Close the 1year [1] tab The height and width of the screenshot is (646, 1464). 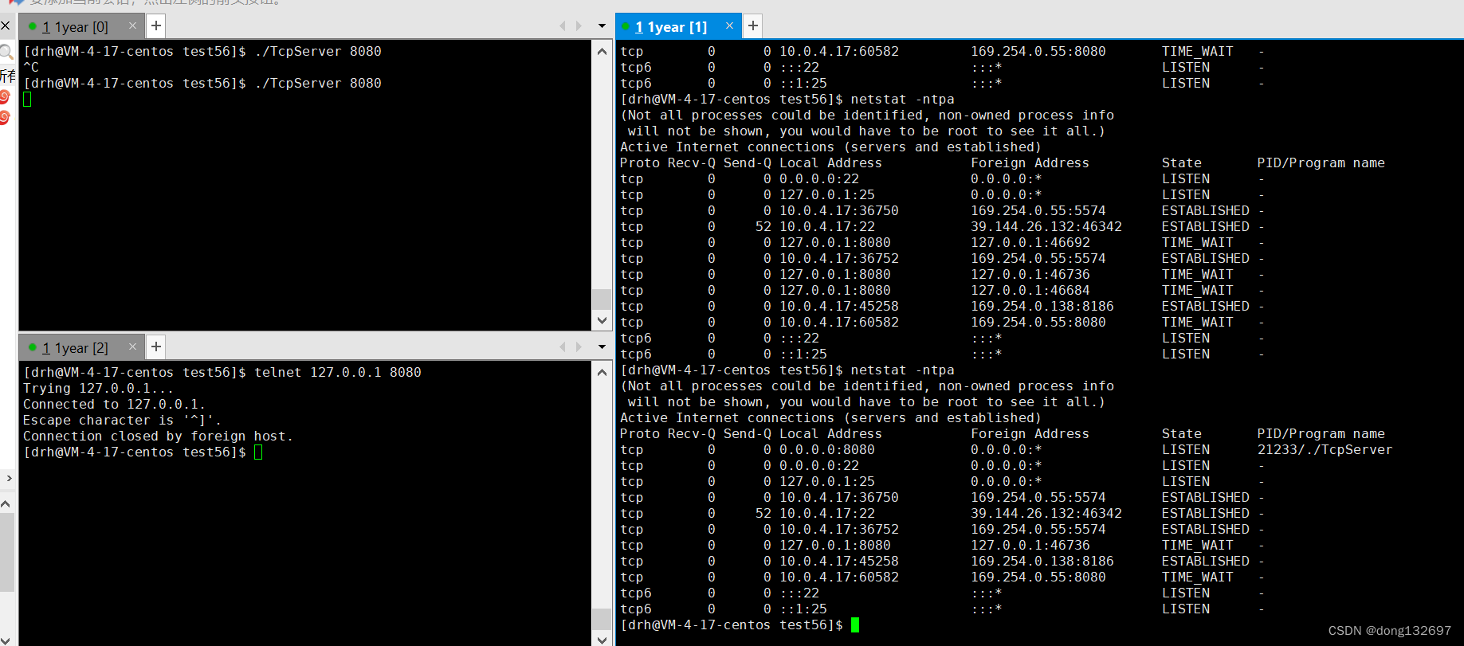click(729, 26)
